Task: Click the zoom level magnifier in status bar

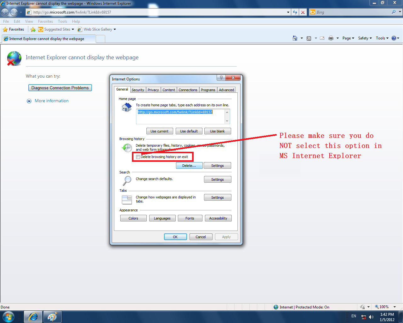Action: click(377, 307)
